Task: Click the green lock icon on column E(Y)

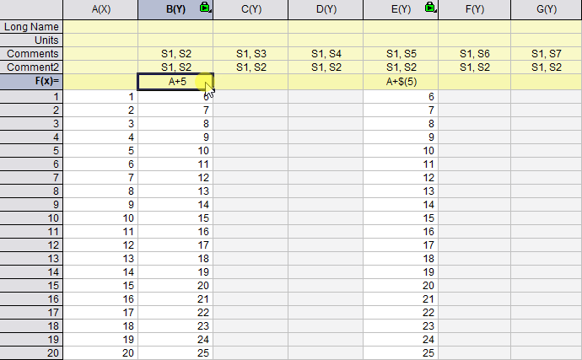Action: pyautogui.click(x=430, y=8)
